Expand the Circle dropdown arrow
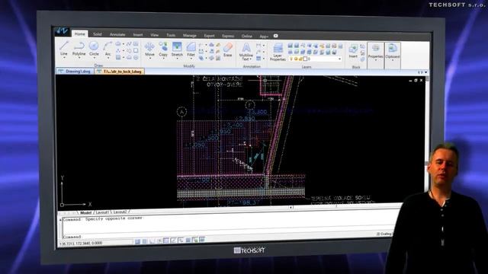The image size is (488, 274). coord(94,58)
